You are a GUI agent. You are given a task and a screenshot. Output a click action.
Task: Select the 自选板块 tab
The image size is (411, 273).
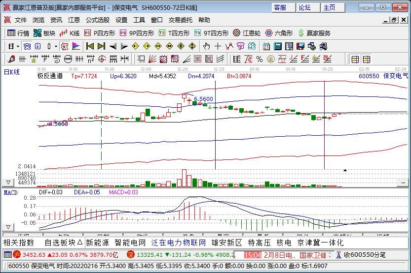point(64,243)
